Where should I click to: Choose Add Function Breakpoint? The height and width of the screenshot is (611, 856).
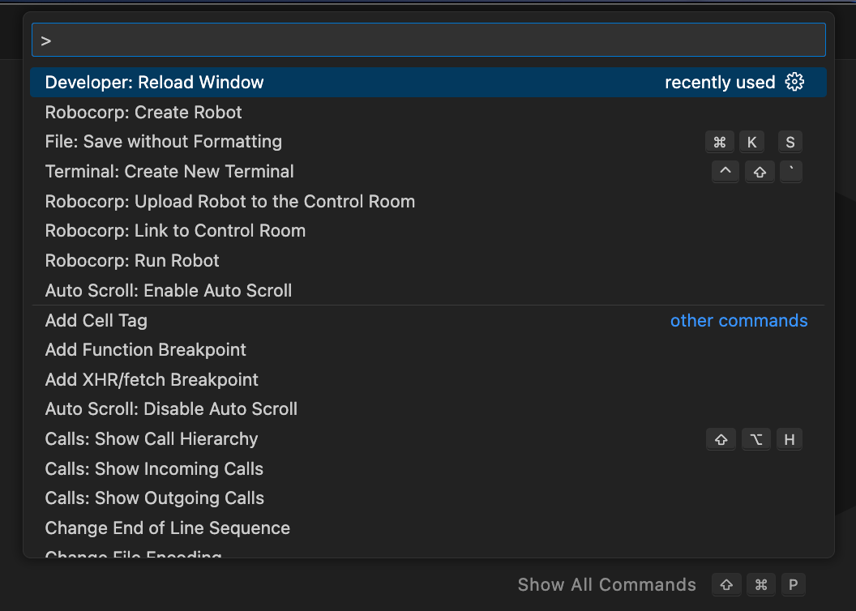(x=429, y=350)
